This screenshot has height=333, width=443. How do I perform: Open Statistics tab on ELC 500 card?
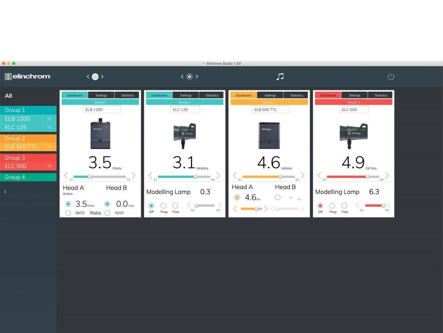tap(381, 95)
